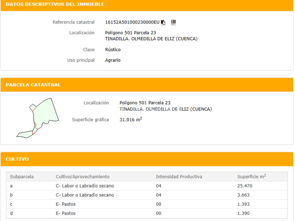The image size is (295, 221).
Task: Click the copy cadastral reference icon
Action: [163, 22]
